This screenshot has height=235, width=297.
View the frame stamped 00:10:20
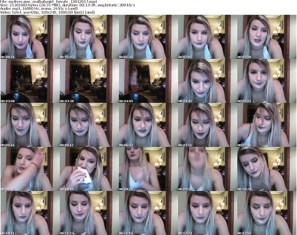point(267,169)
